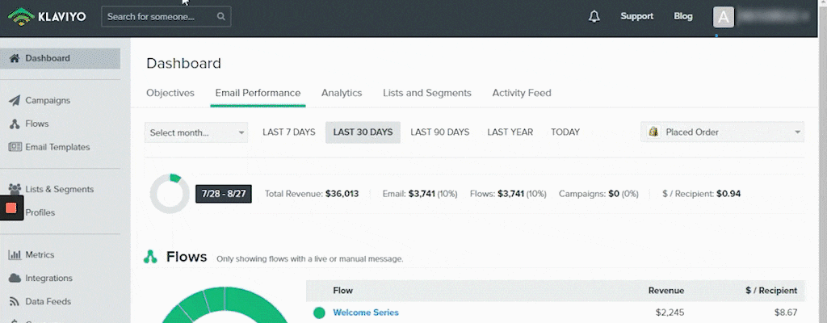Expand the Placed Order metric dropdown

[x=723, y=132]
